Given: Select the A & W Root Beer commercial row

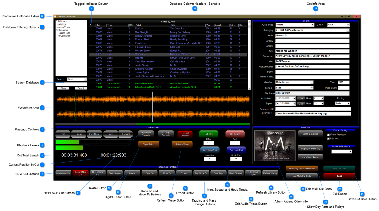Looking at the screenshot, I should tap(168, 83).
